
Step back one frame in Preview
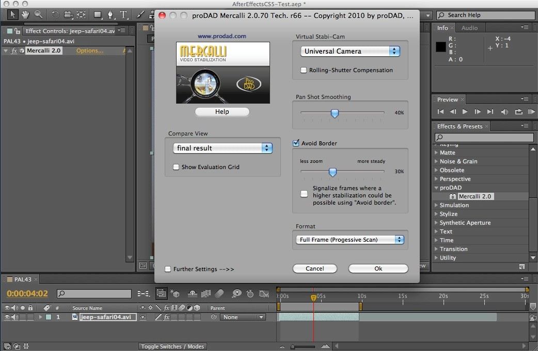pos(453,112)
